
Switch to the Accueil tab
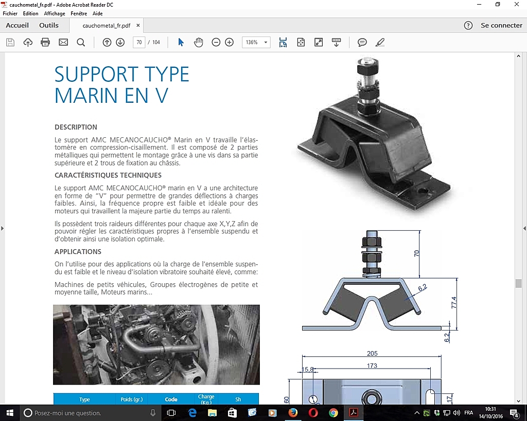[x=17, y=26]
